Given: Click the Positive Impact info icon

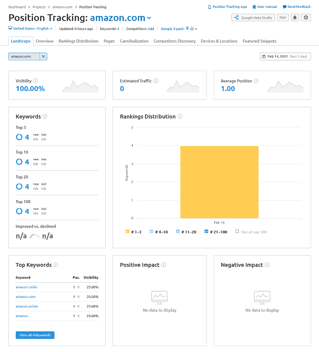Looking at the screenshot, I should pos(164,264).
